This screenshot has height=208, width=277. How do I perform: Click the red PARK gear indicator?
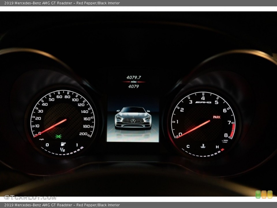tap(217, 117)
